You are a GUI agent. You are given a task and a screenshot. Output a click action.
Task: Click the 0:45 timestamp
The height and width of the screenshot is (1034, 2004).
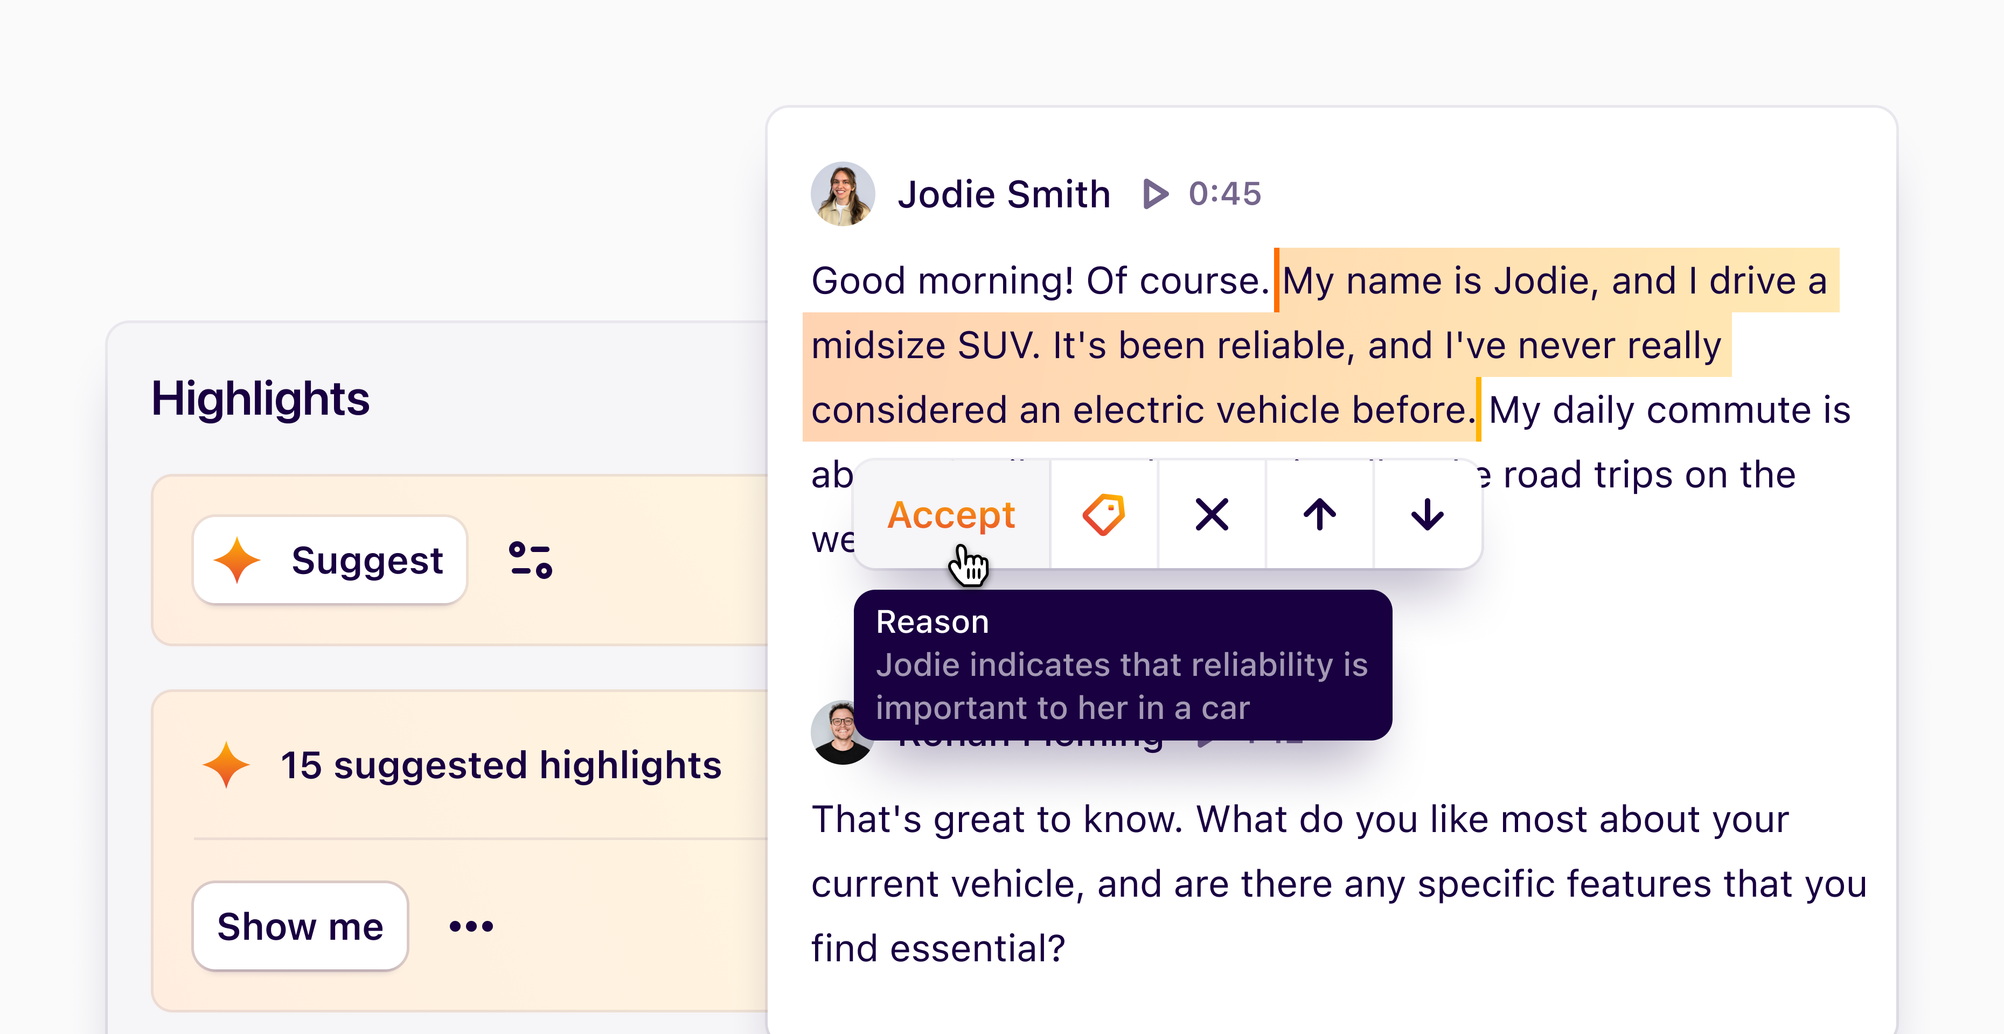tap(1224, 193)
